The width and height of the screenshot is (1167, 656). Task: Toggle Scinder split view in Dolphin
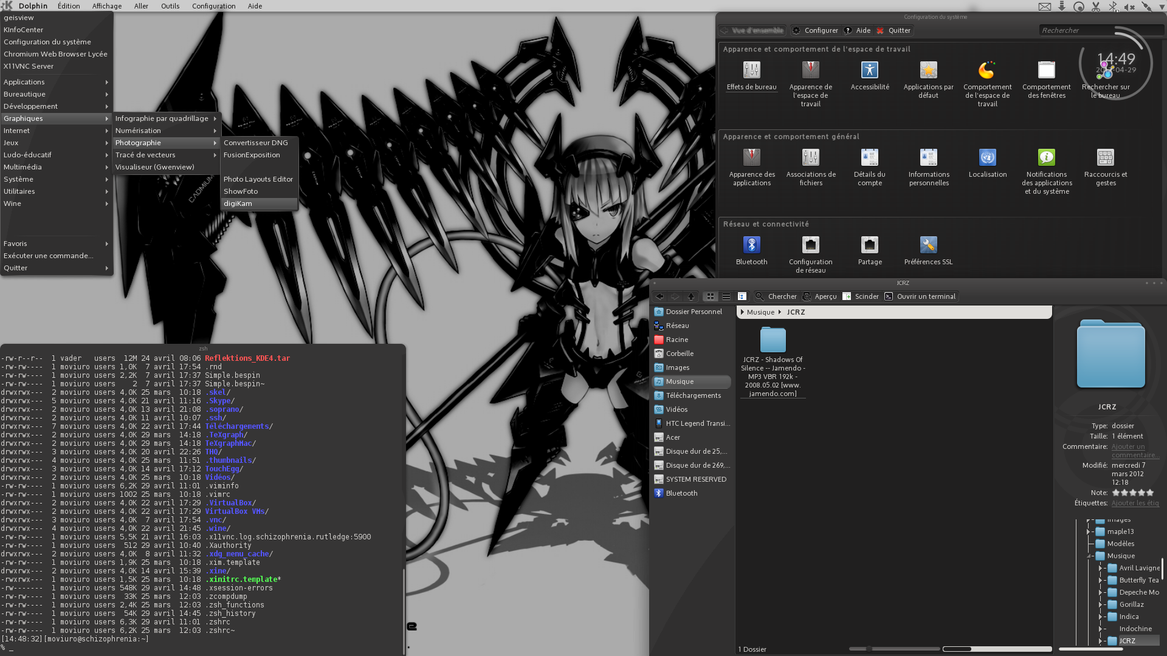pos(861,296)
